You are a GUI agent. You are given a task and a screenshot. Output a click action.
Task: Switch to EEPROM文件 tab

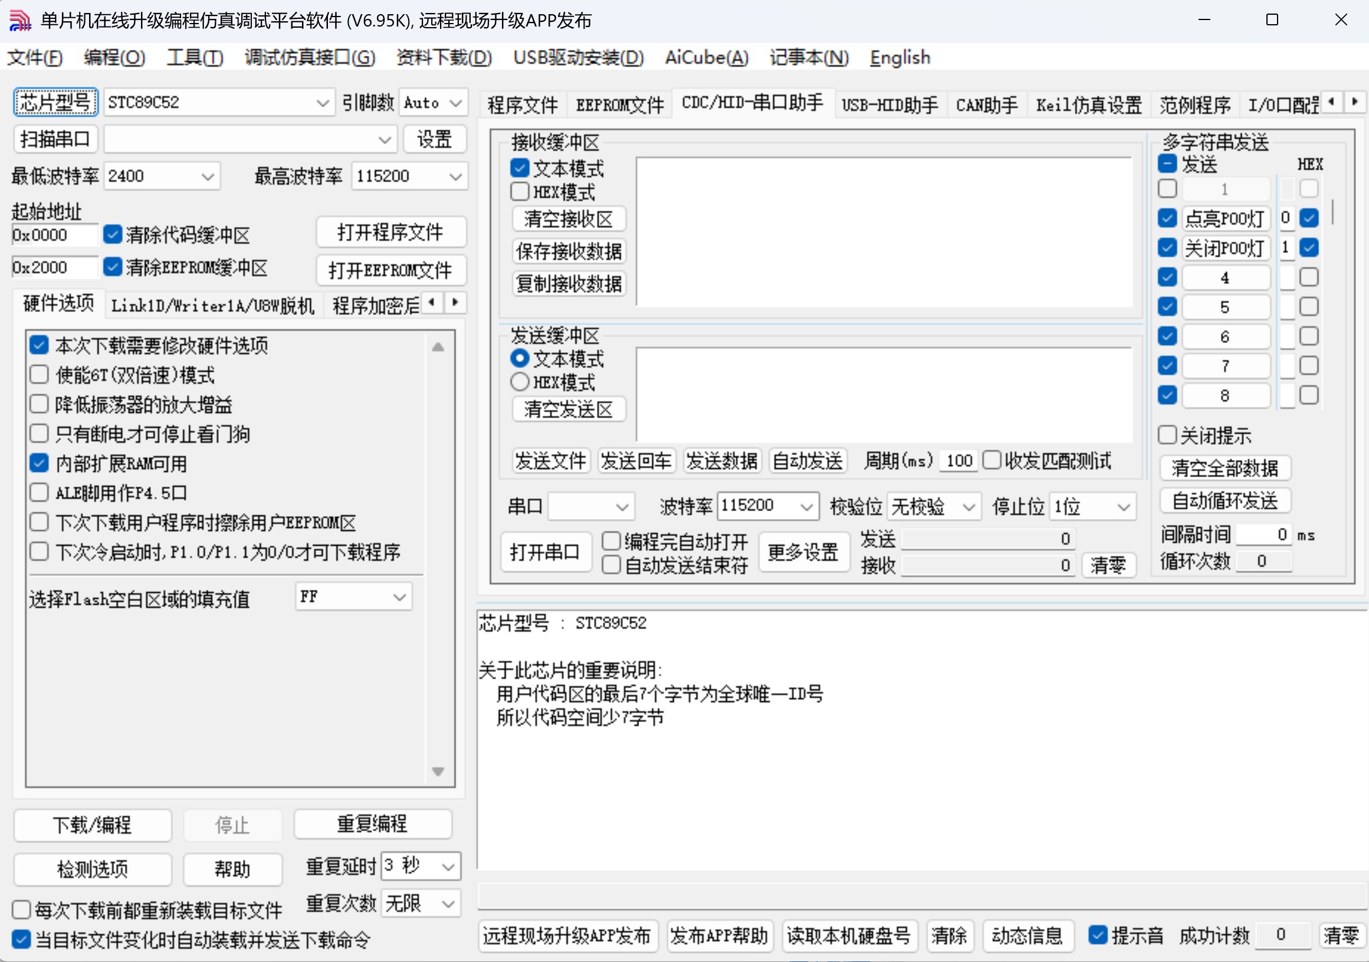point(619,105)
